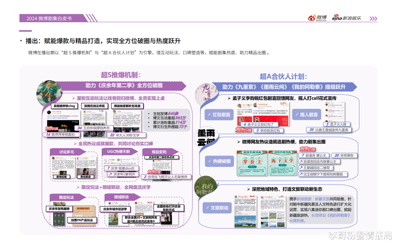Click the 跪下文学 热梗词典 card

click(x=283, y=163)
